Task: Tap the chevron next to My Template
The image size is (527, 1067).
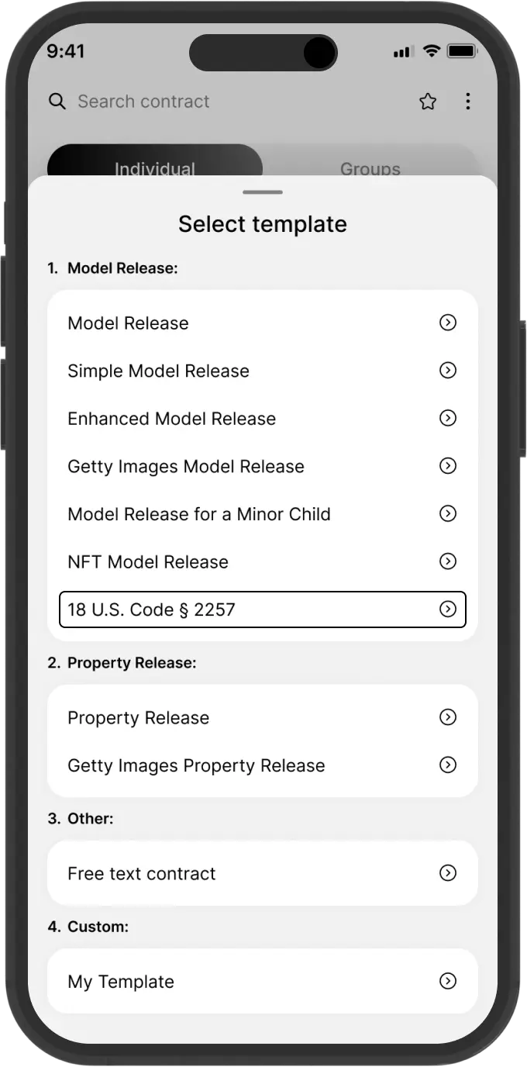Action: pyautogui.click(x=447, y=980)
